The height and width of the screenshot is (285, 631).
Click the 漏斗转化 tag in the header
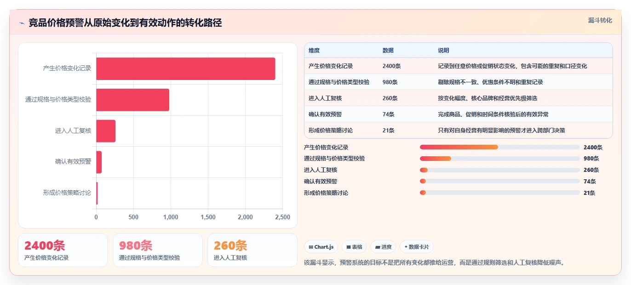point(600,20)
